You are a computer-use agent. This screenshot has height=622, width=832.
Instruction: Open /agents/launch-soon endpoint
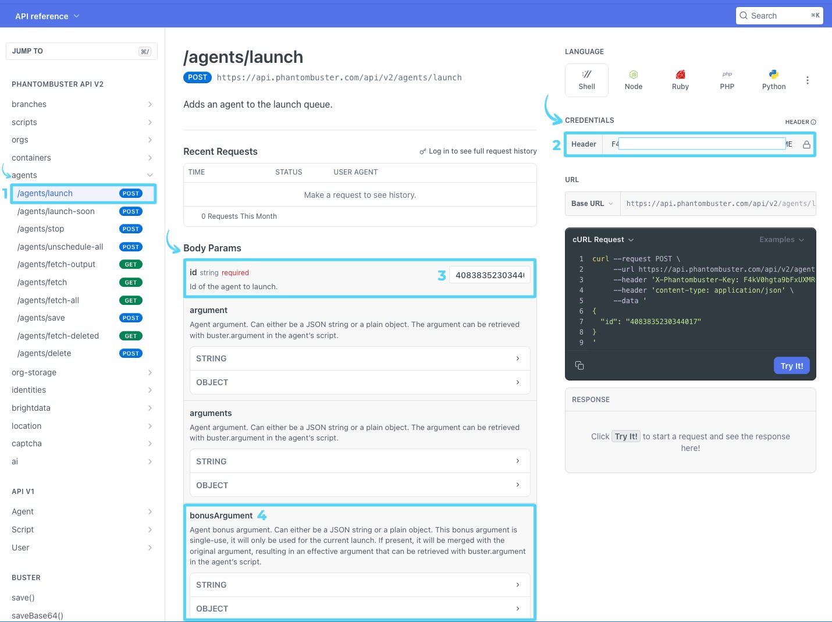tap(79, 211)
